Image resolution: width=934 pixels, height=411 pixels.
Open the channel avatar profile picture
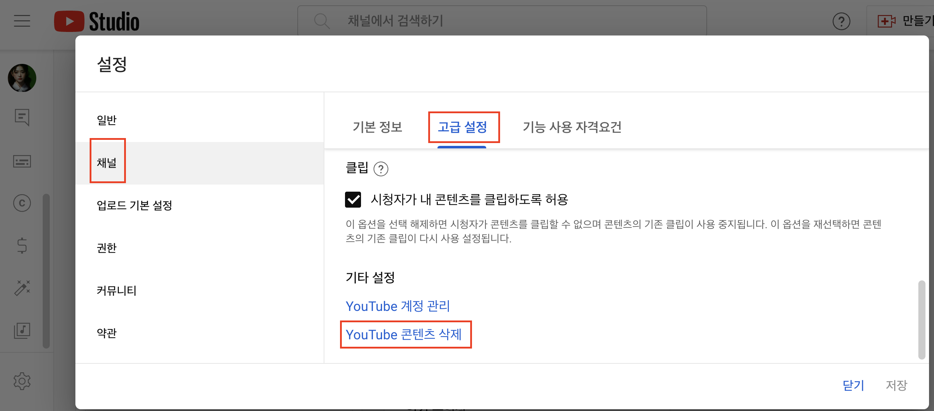pos(22,78)
